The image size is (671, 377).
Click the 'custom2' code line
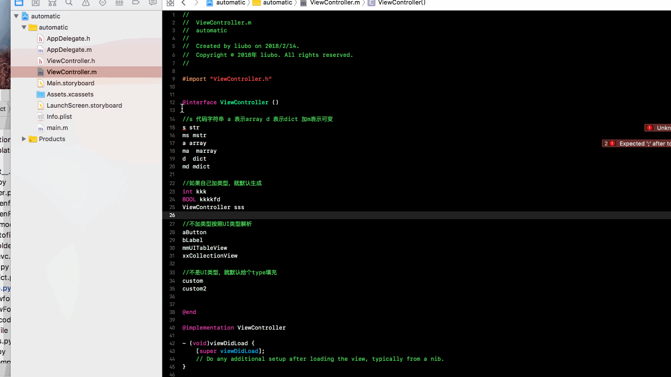(x=194, y=289)
